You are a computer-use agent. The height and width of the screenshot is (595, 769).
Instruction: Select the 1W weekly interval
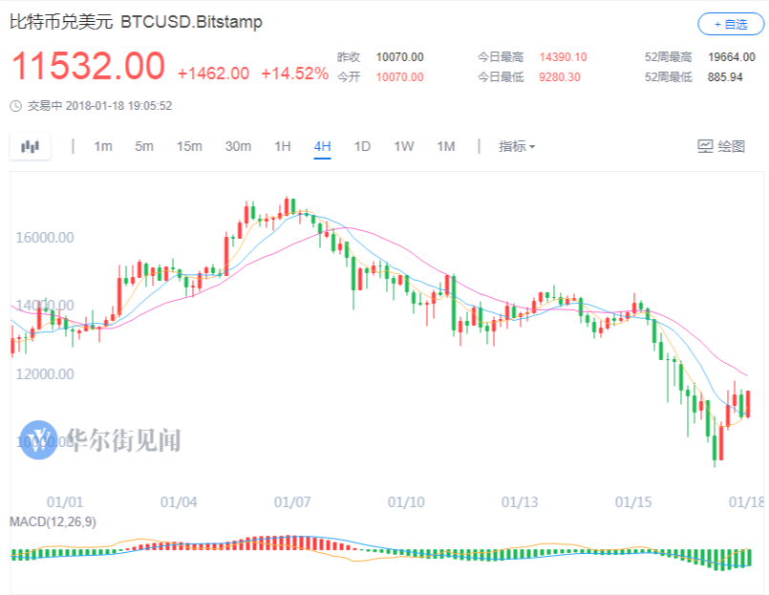pyautogui.click(x=404, y=146)
